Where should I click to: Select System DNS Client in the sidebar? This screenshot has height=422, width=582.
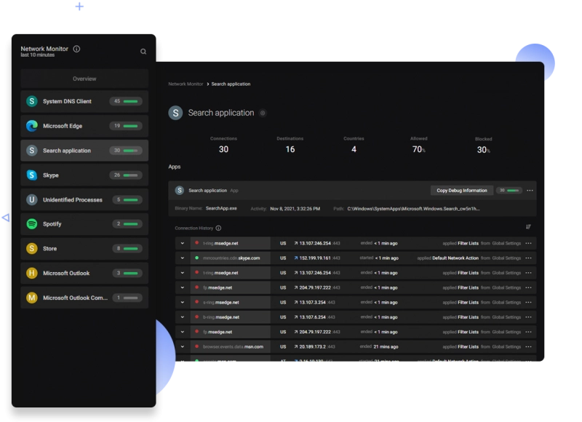84,101
